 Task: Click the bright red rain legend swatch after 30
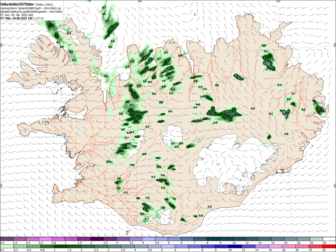pyautogui.click(x=329, y=246)
